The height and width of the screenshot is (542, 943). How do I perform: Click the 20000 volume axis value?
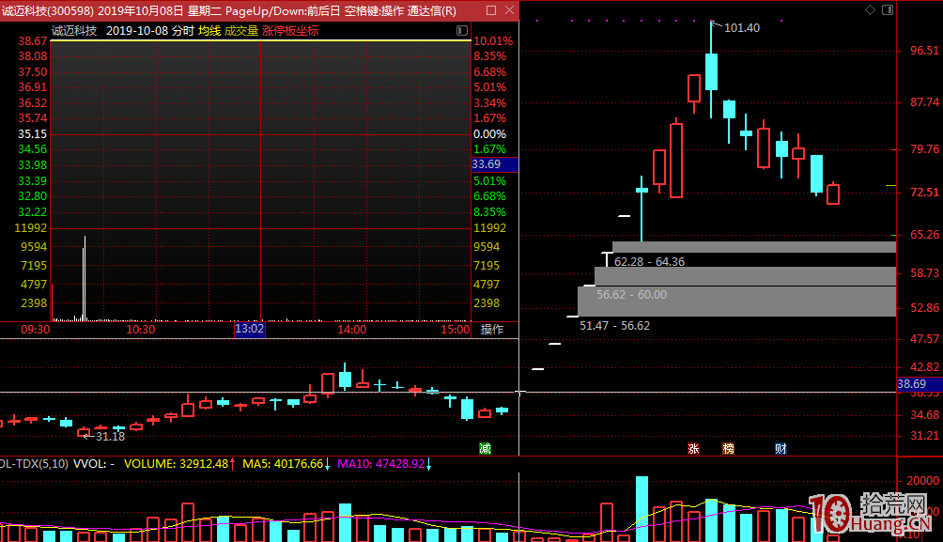[x=922, y=481]
